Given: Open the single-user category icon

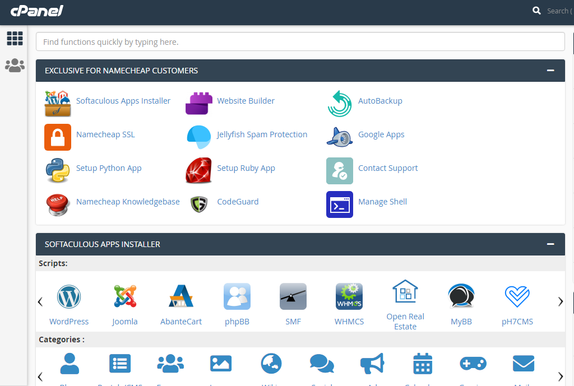Looking at the screenshot, I should point(70,364).
